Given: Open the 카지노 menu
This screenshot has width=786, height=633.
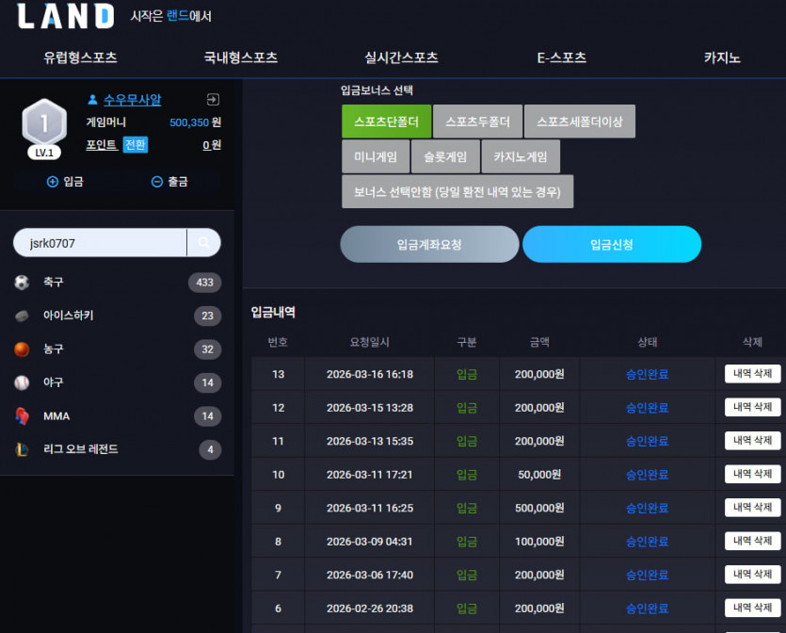Looking at the screenshot, I should (x=722, y=57).
